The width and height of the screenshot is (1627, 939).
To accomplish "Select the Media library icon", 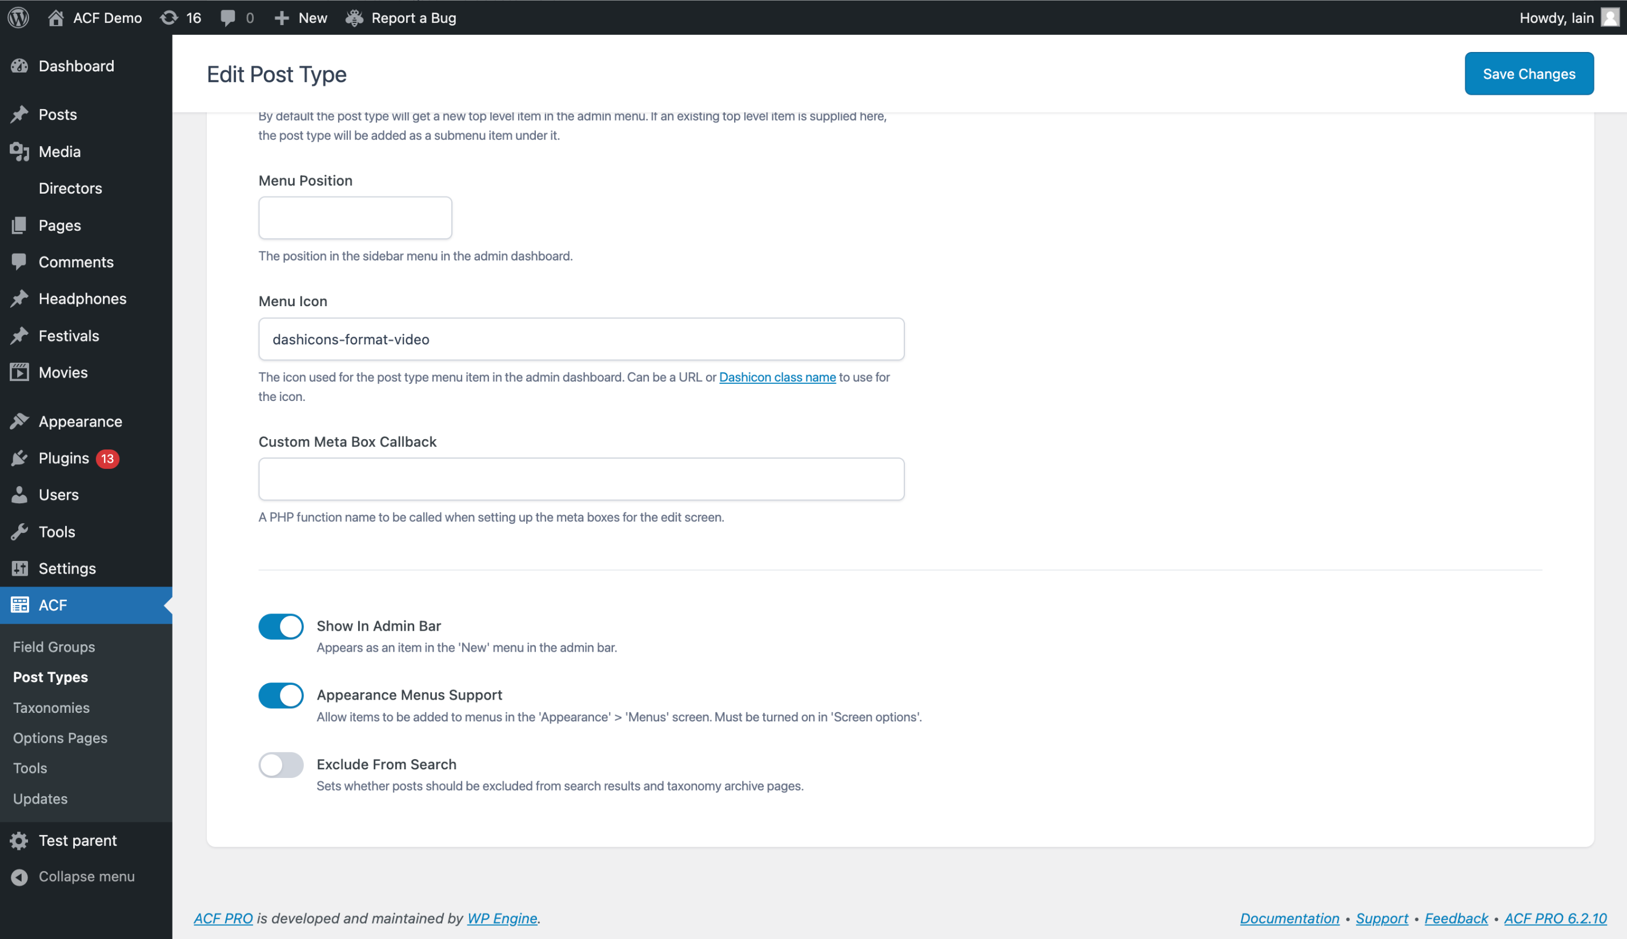I will (19, 151).
